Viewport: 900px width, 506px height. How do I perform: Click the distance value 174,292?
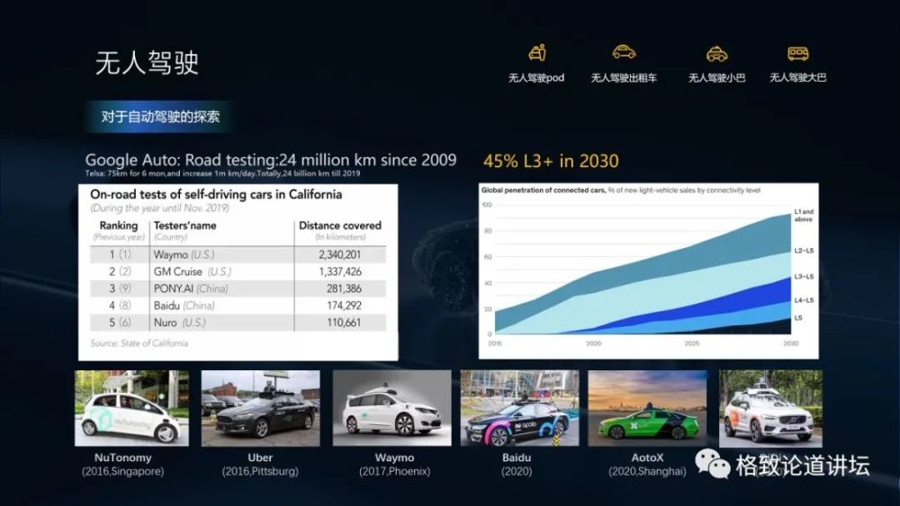pos(345,306)
